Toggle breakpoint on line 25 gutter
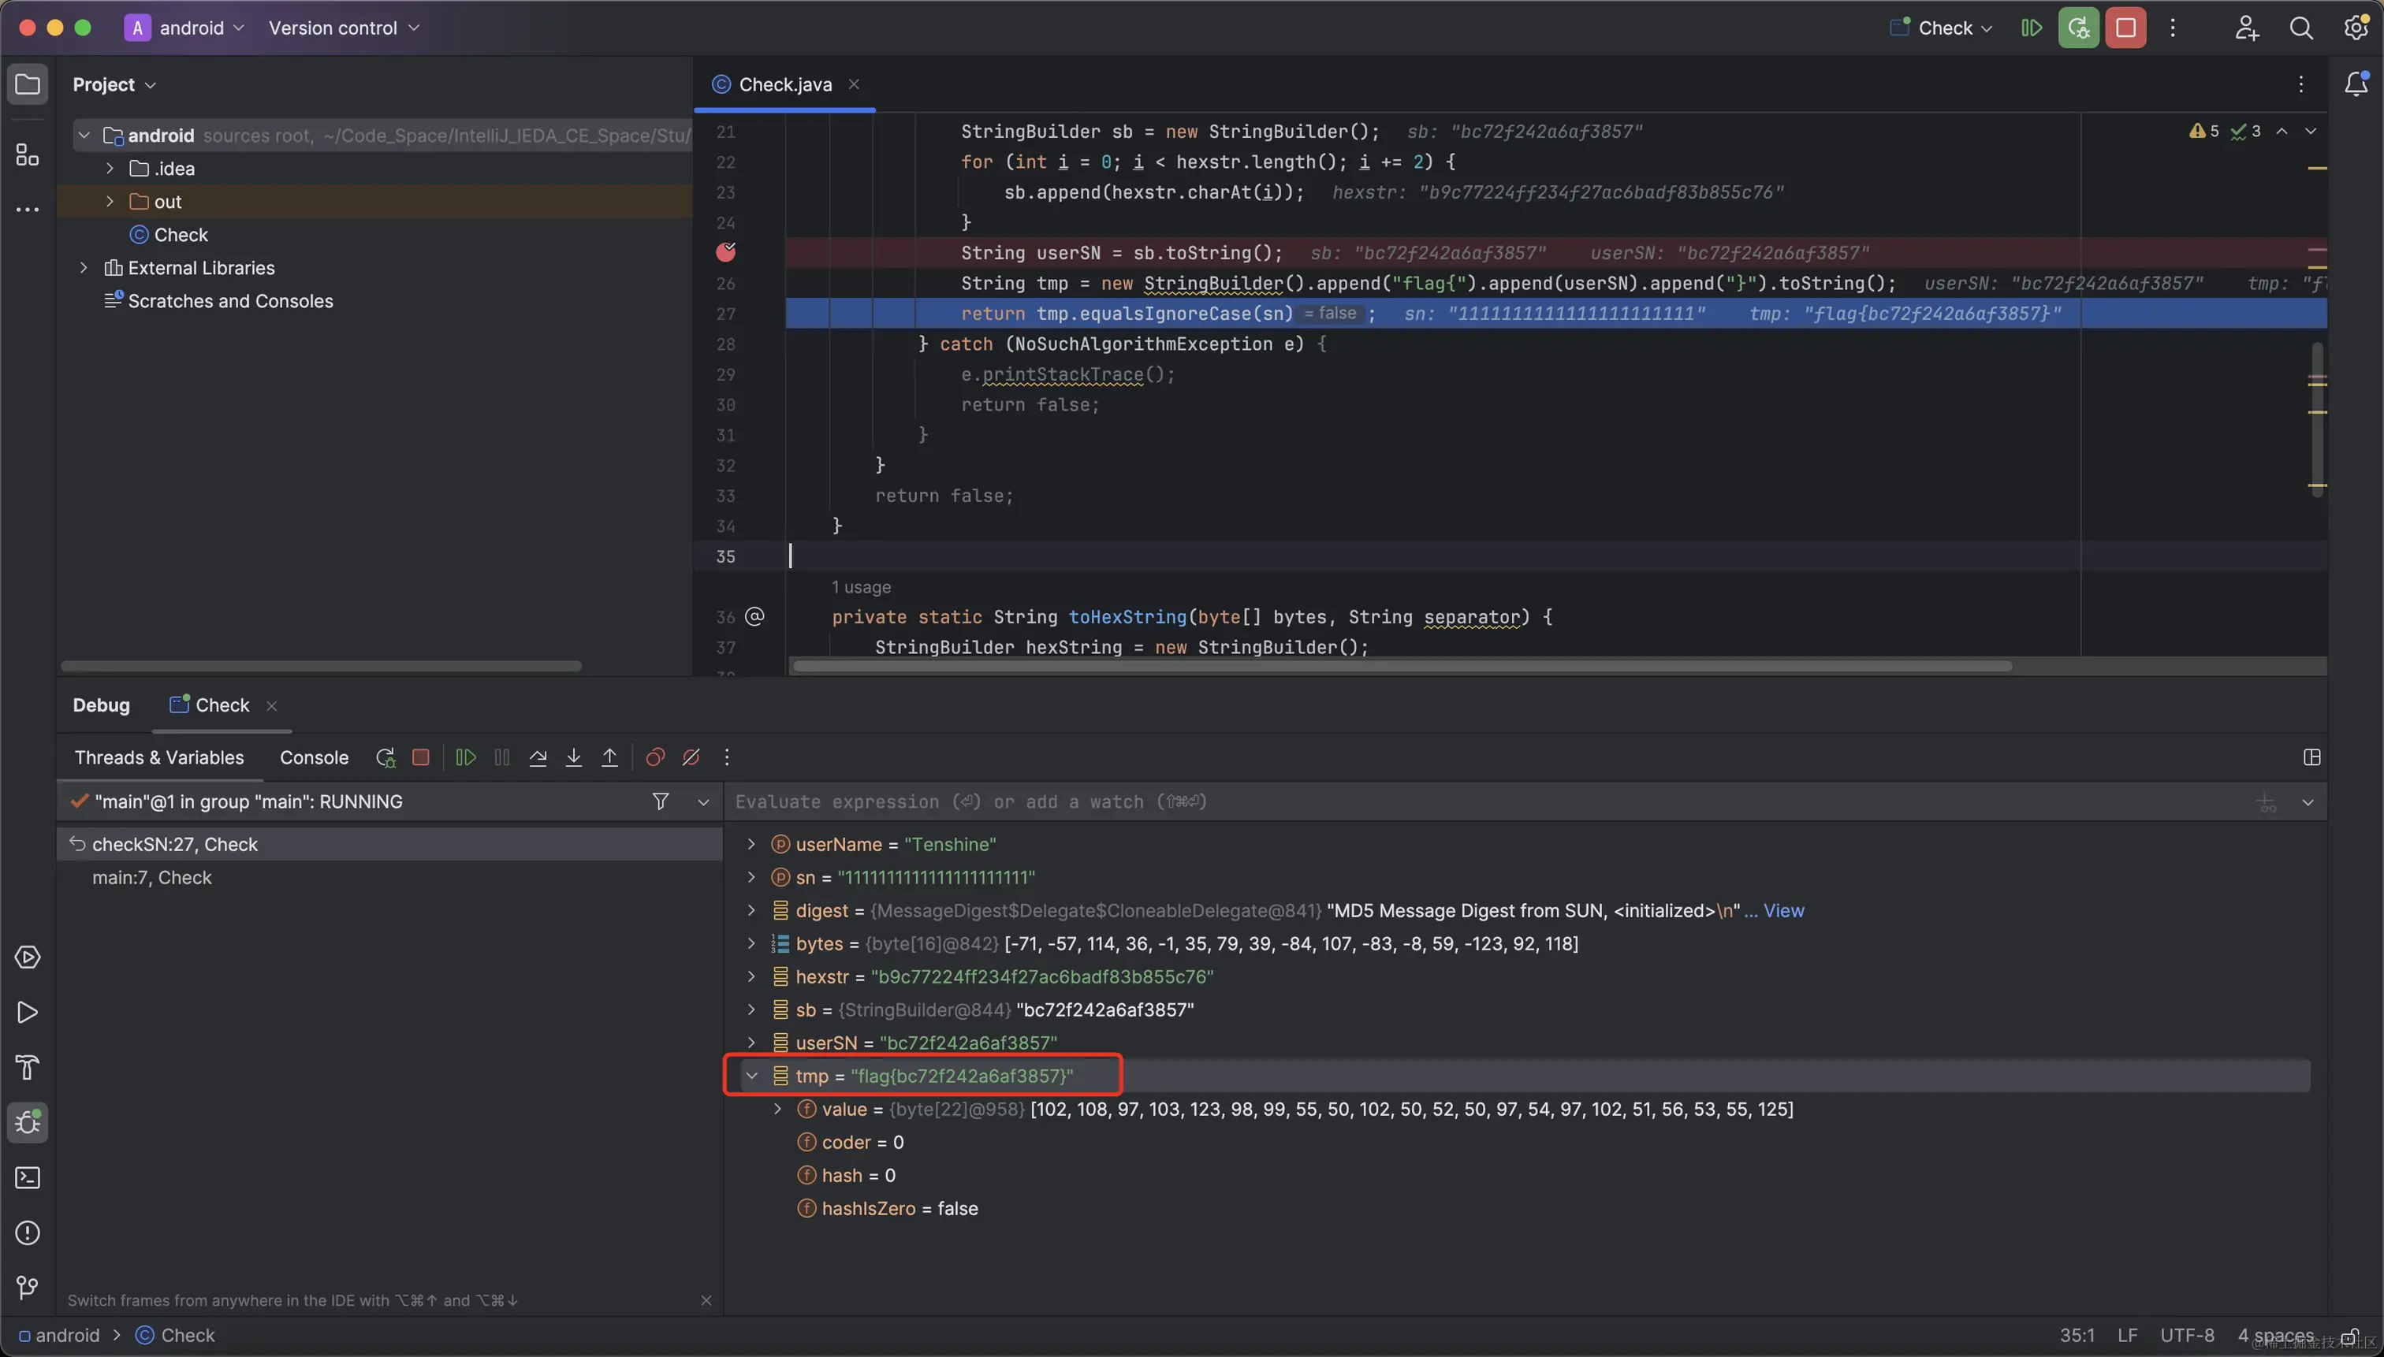This screenshot has width=2384, height=1357. pos(726,253)
